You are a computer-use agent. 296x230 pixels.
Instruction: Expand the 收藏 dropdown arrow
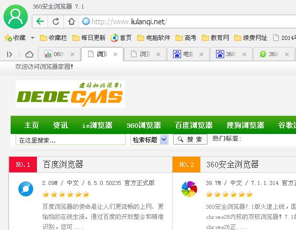click(x=33, y=38)
